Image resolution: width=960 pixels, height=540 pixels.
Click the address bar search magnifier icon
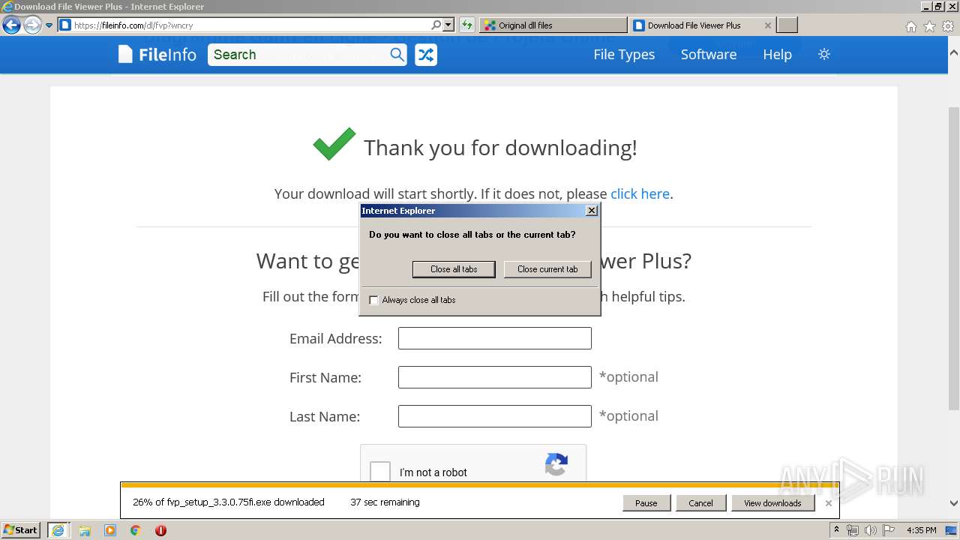pos(436,25)
